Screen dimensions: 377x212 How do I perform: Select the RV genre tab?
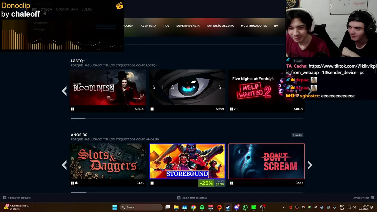pyautogui.click(x=276, y=26)
